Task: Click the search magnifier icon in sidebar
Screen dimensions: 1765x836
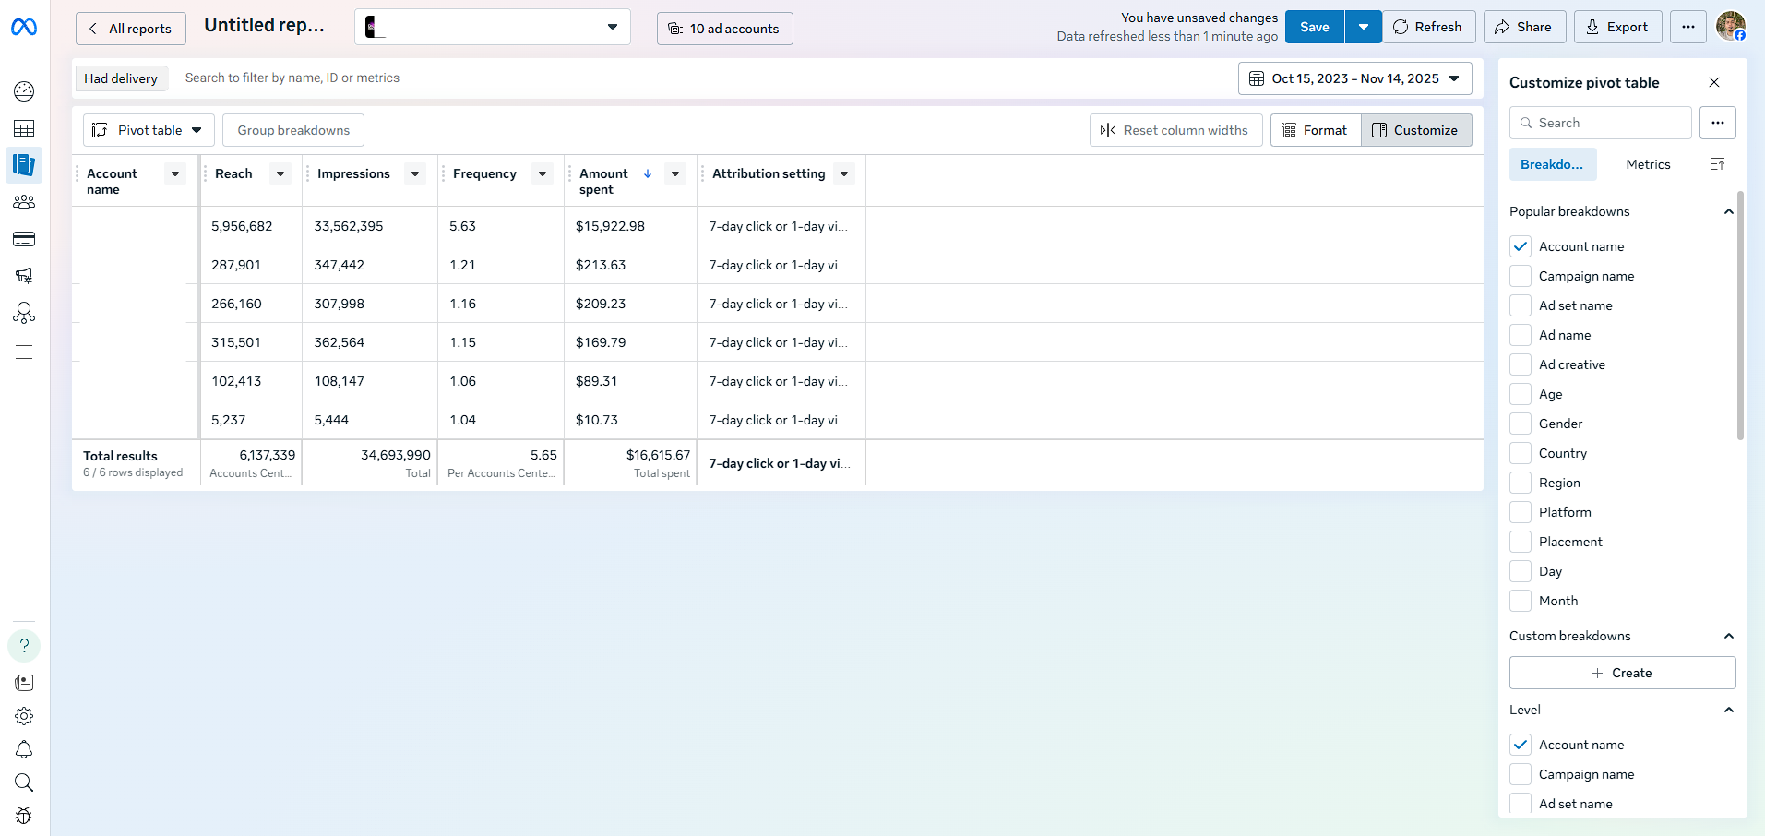Action: [24, 782]
